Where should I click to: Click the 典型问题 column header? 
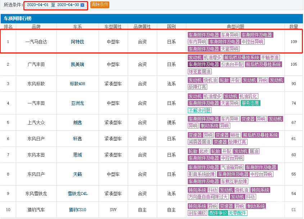pyautogui.click(x=235, y=27)
